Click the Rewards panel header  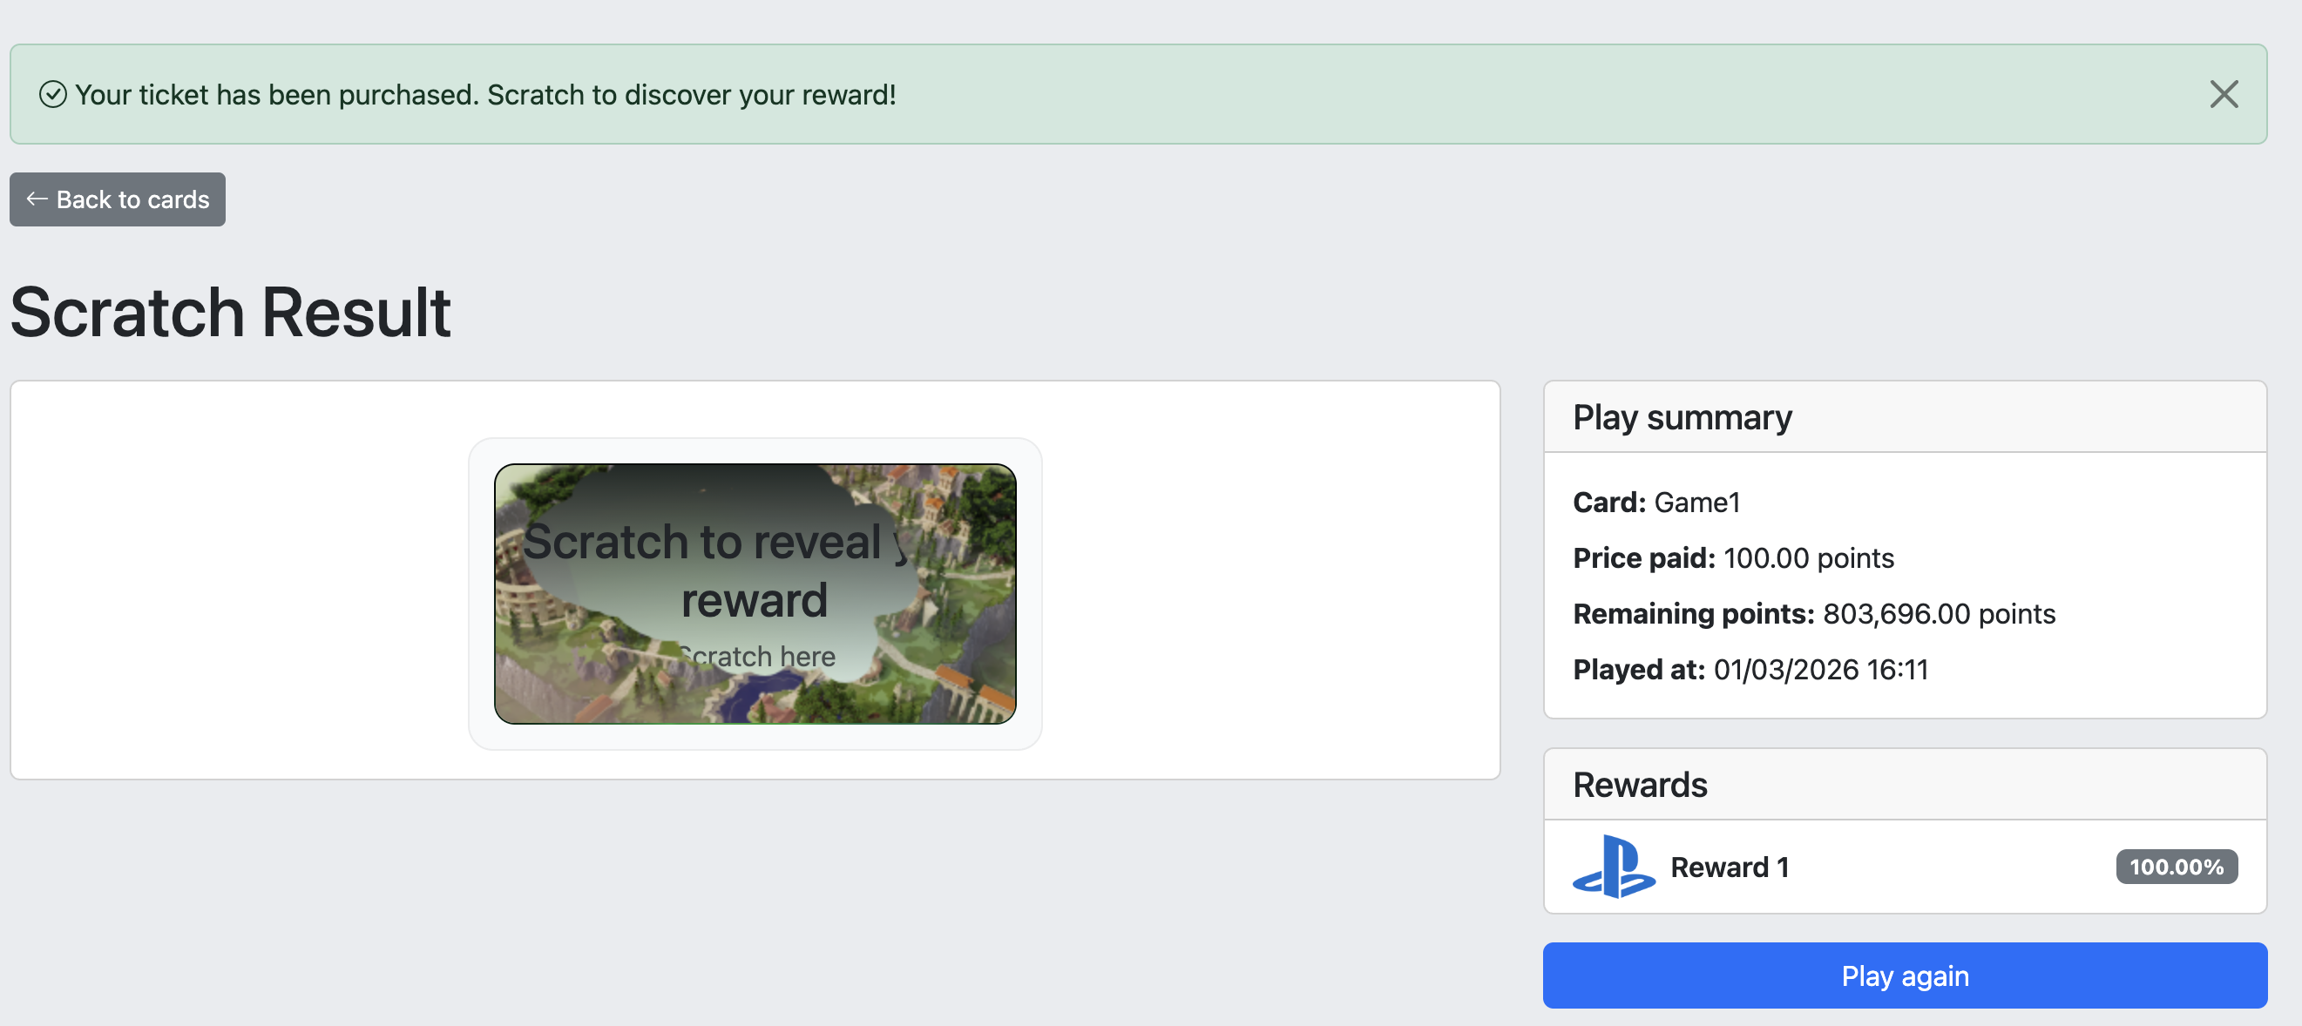pyautogui.click(x=1640, y=784)
